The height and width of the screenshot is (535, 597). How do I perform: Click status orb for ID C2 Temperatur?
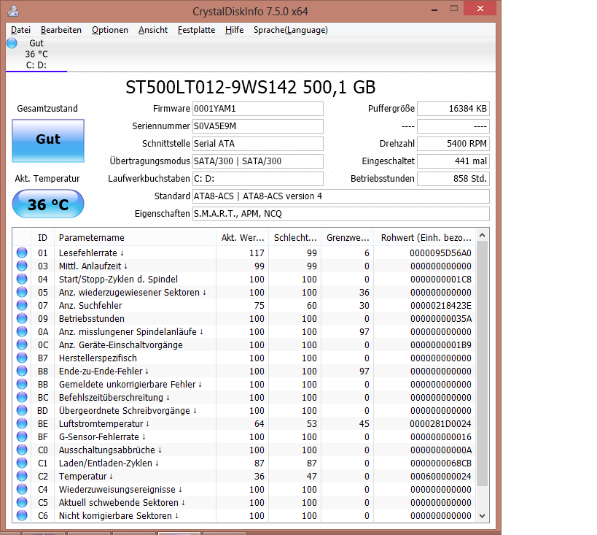22,477
